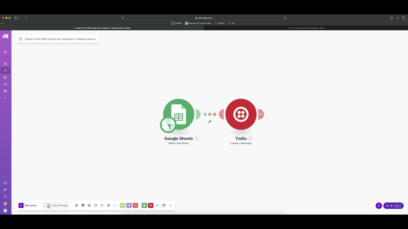Click us2.make.com address bar
Viewport: 408px width, 229px height.
[x=204, y=18]
